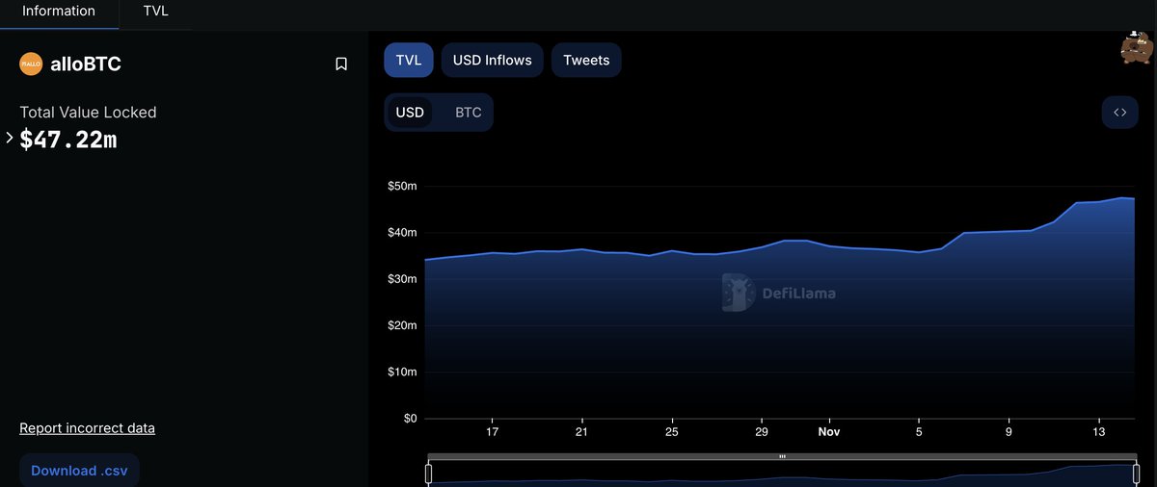The height and width of the screenshot is (487, 1157).
Task: Toggle the Tweets chart series
Action: 586,60
